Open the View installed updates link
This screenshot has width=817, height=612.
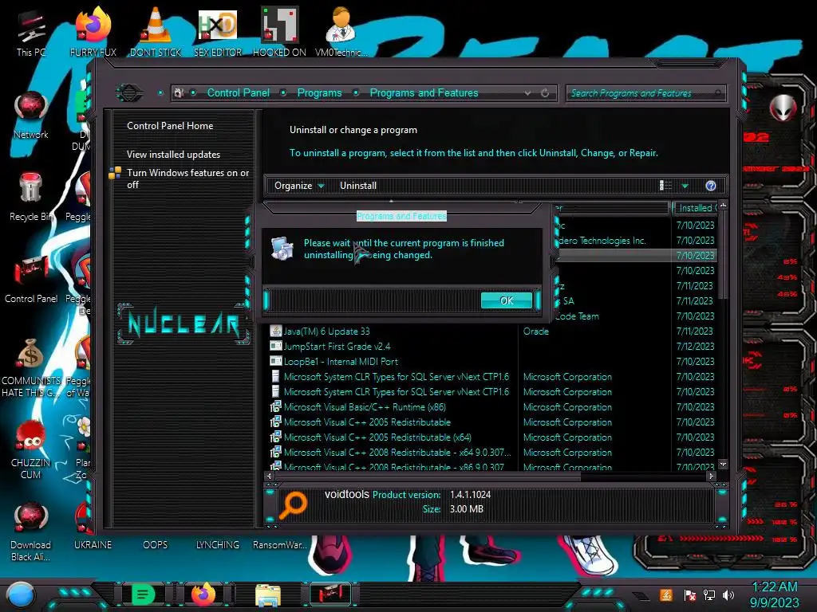pyautogui.click(x=173, y=155)
